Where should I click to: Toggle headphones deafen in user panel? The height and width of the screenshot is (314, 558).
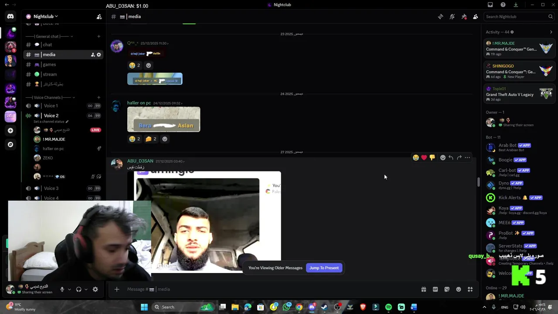78,289
